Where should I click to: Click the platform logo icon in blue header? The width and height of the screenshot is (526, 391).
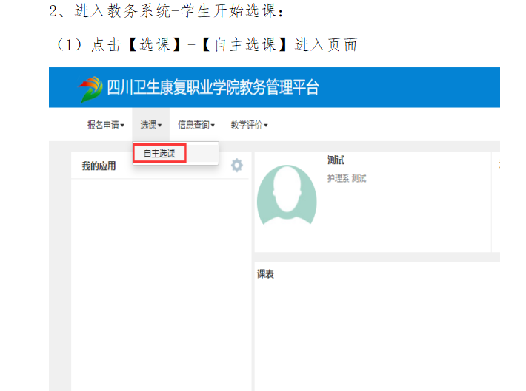tap(90, 89)
